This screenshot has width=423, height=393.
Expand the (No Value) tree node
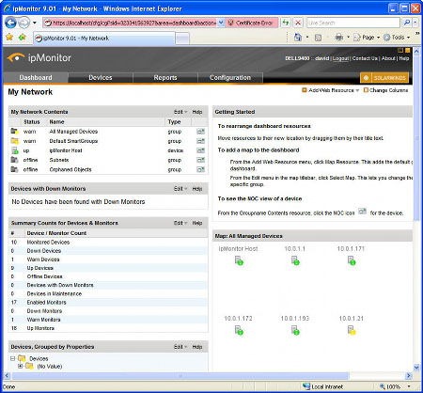(x=21, y=367)
